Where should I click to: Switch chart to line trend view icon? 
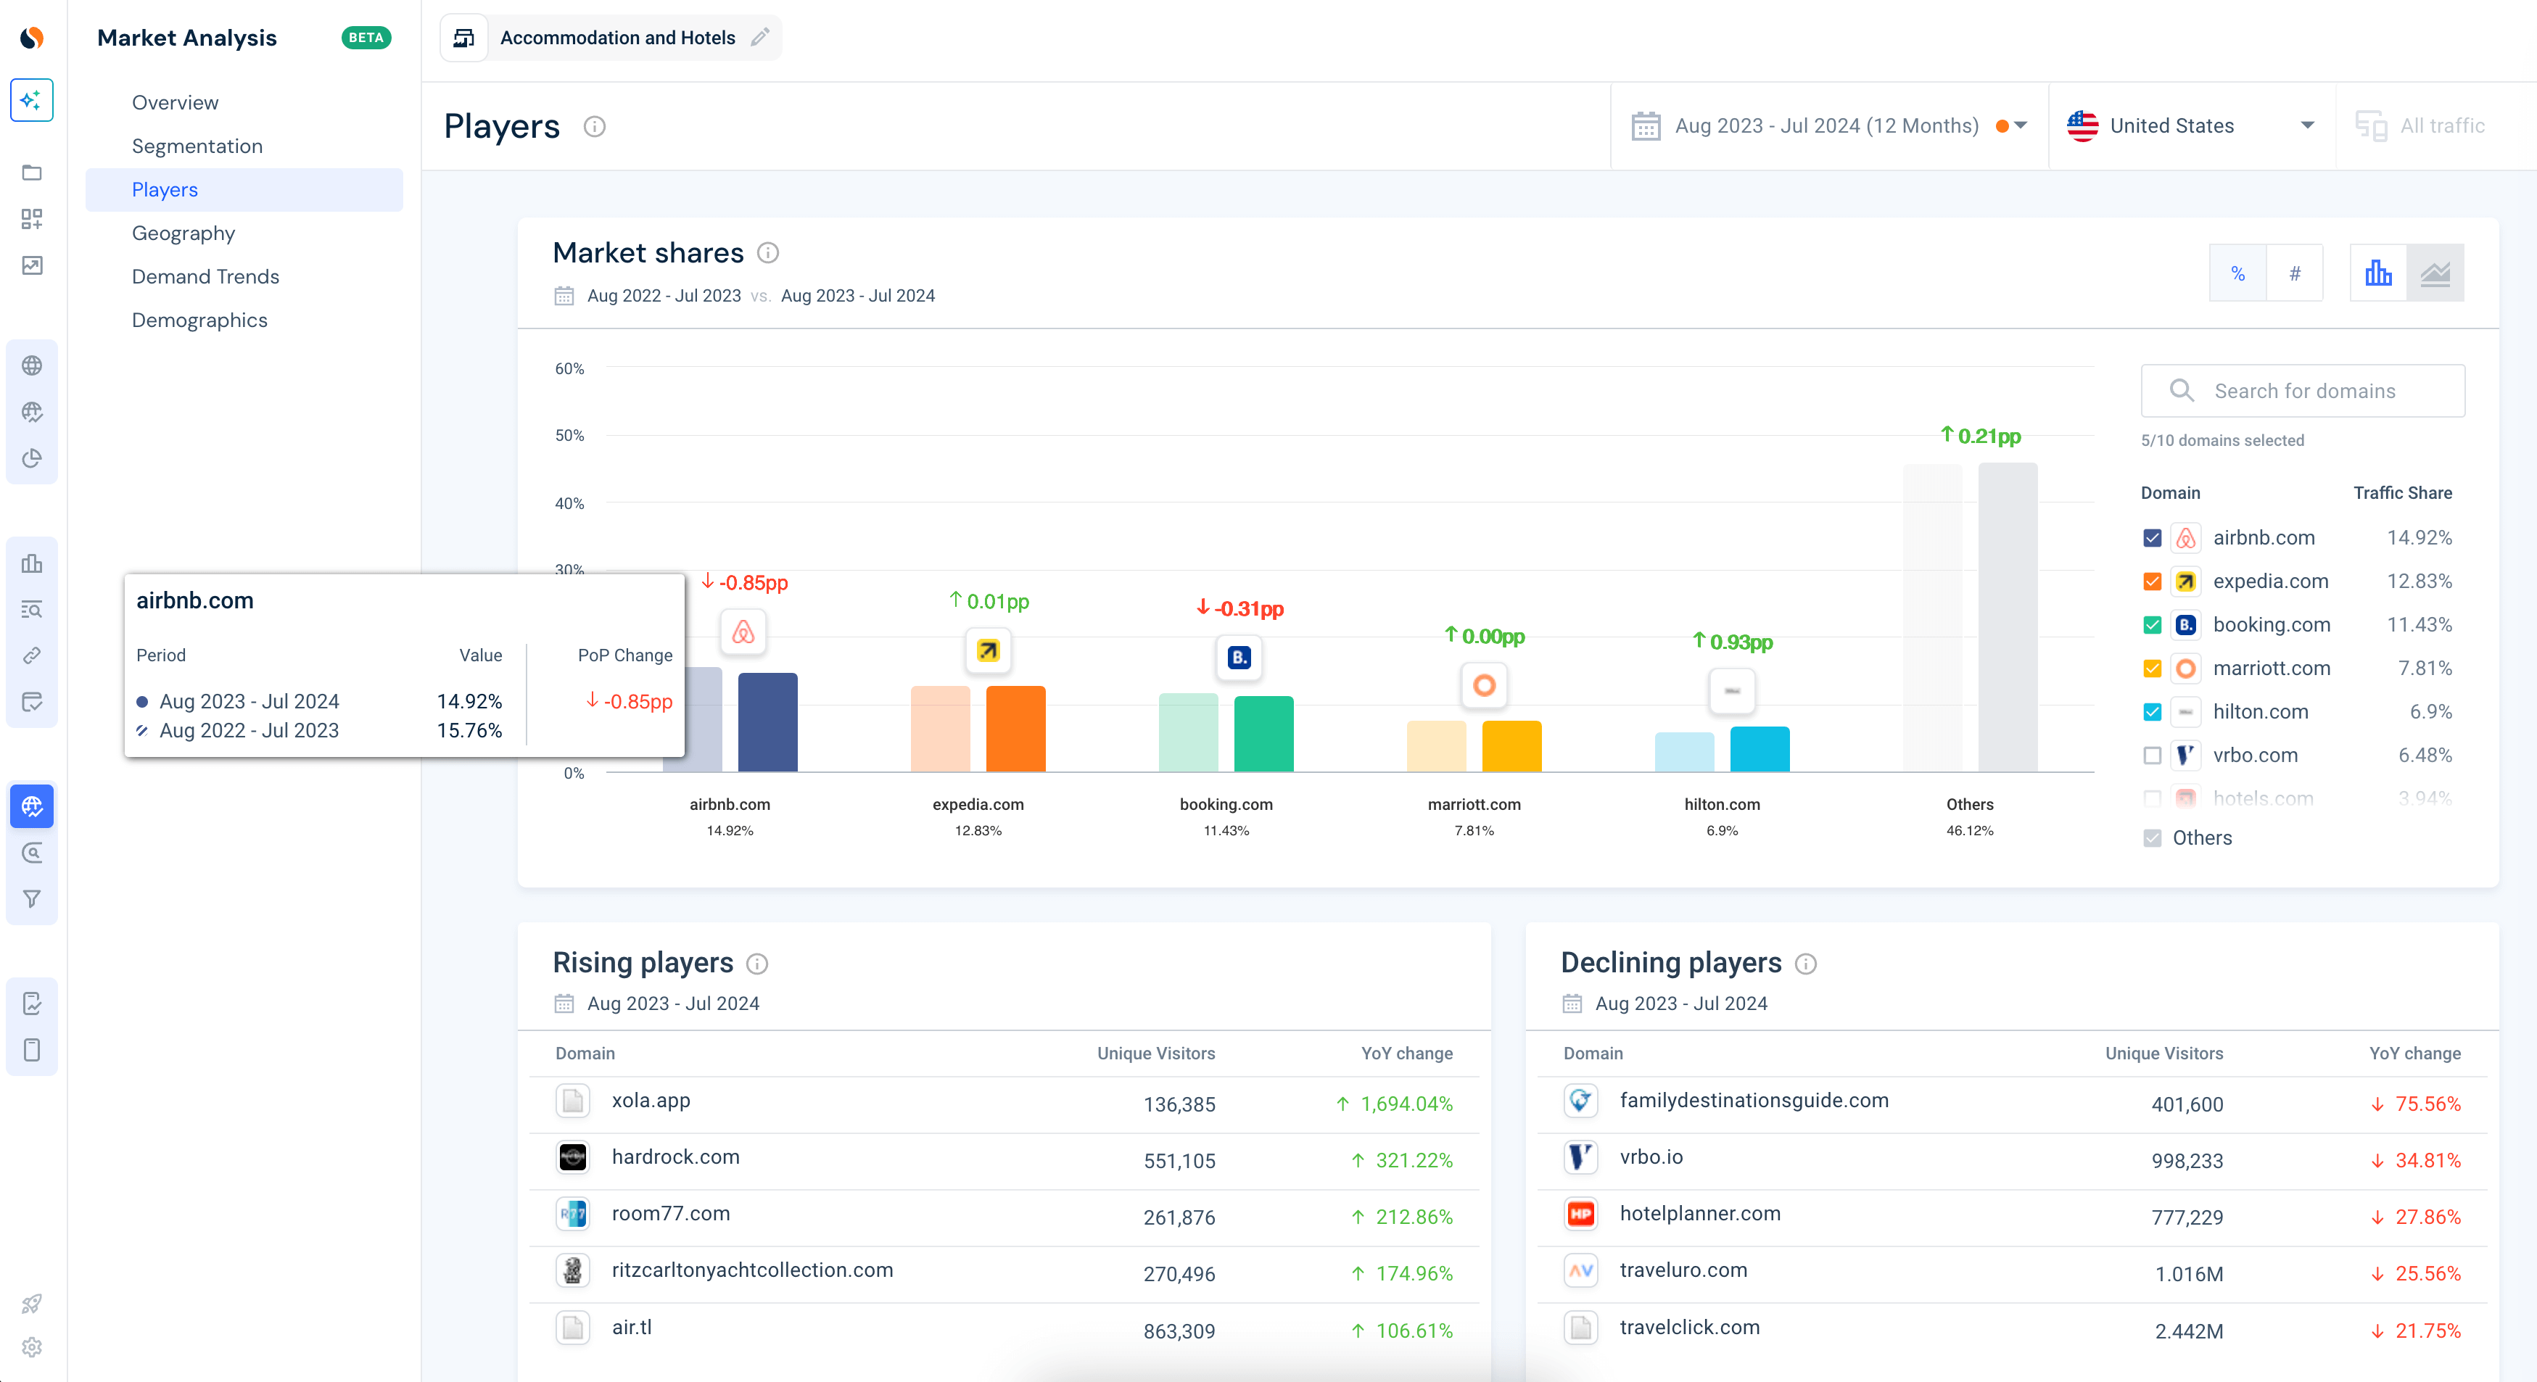tap(2435, 273)
